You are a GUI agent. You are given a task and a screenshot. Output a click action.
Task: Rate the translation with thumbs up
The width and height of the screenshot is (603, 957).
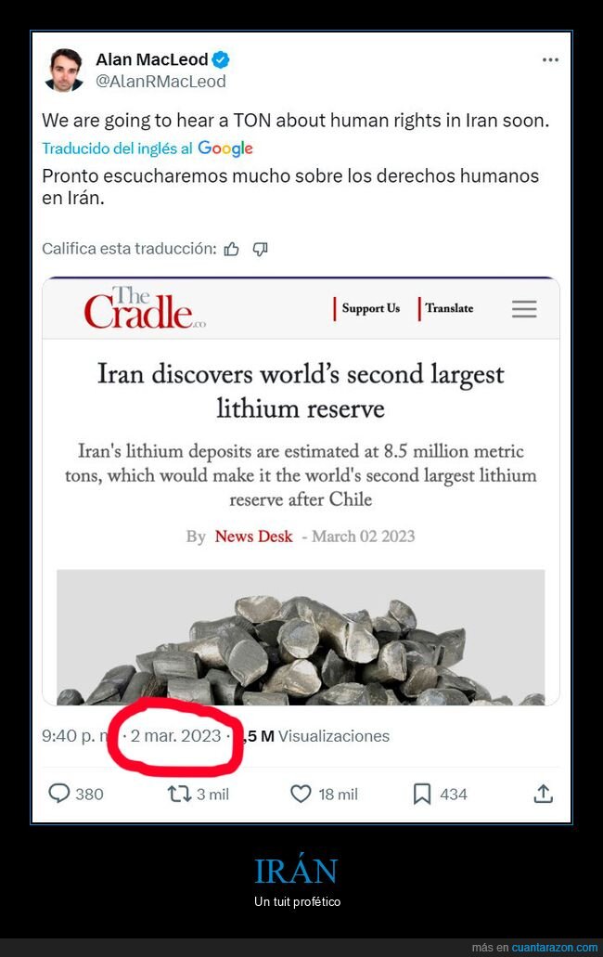(231, 249)
